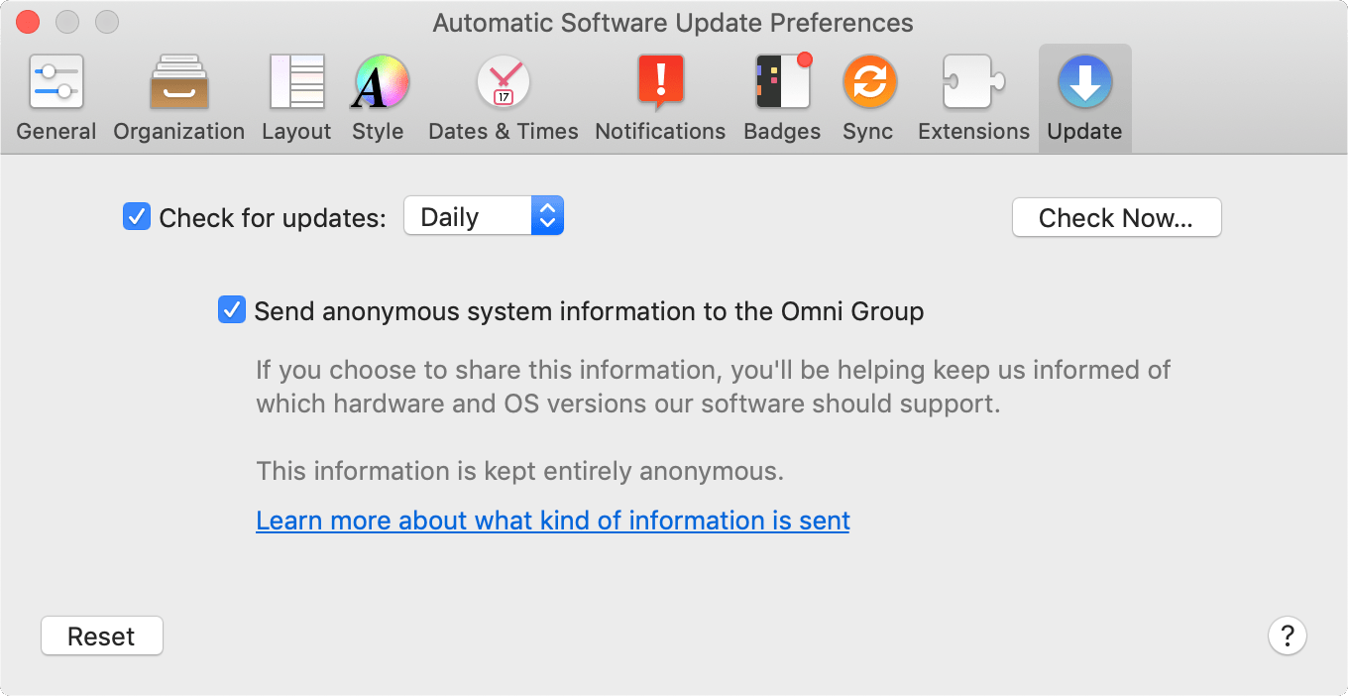Image resolution: width=1348 pixels, height=696 pixels.
Task: Click the window title 'Automatic Software Update Preferences'
Action: tap(673, 23)
